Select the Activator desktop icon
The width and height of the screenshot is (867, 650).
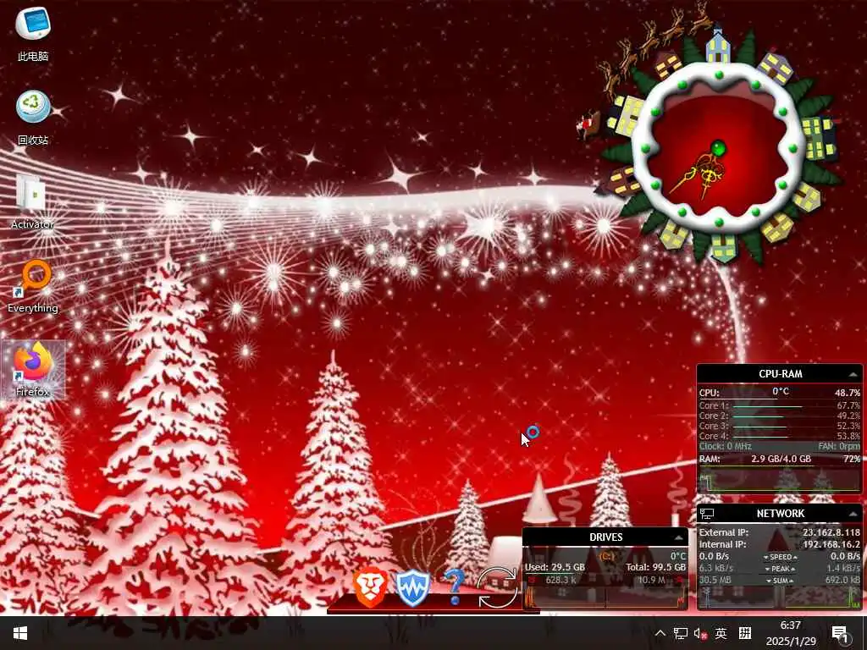click(33, 201)
